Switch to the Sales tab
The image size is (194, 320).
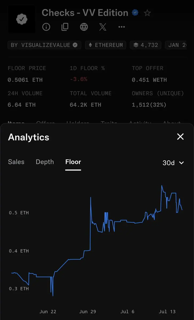[x=16, y=162]
